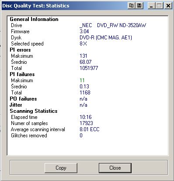Click the PI errors Total value 1051977
Viewport: 174px width, 181px height.
click(89, 68)
